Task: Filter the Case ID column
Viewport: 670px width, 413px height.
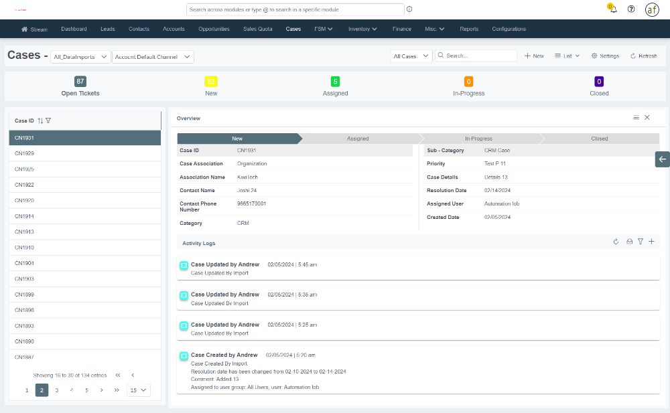Action: pos(48,121)
